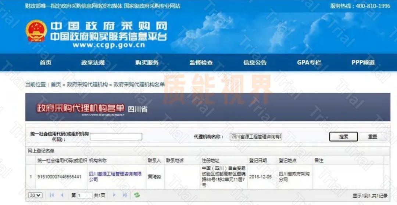Select the registered address cell
The height and width of the screenshot is (205, 397).
point(223,177)
